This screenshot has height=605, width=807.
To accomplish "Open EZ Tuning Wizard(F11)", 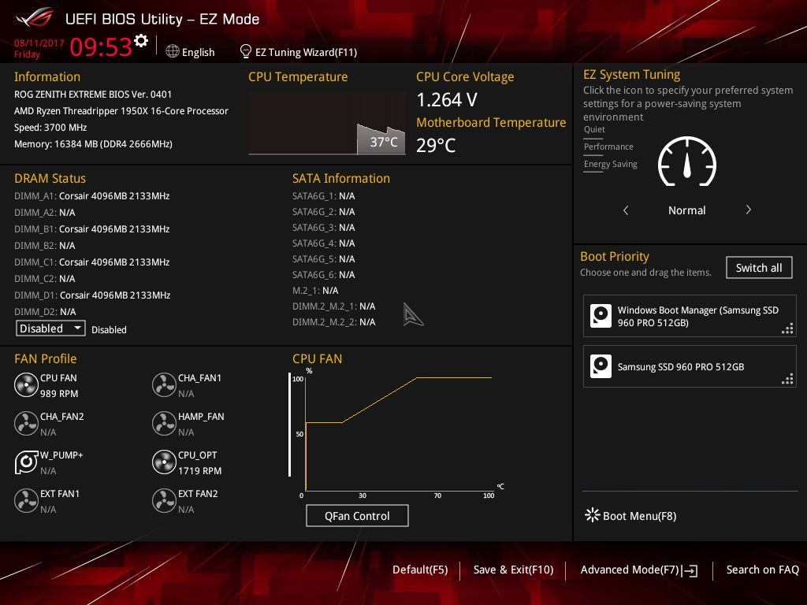I will pyautogui.click(x=299, y=52).
